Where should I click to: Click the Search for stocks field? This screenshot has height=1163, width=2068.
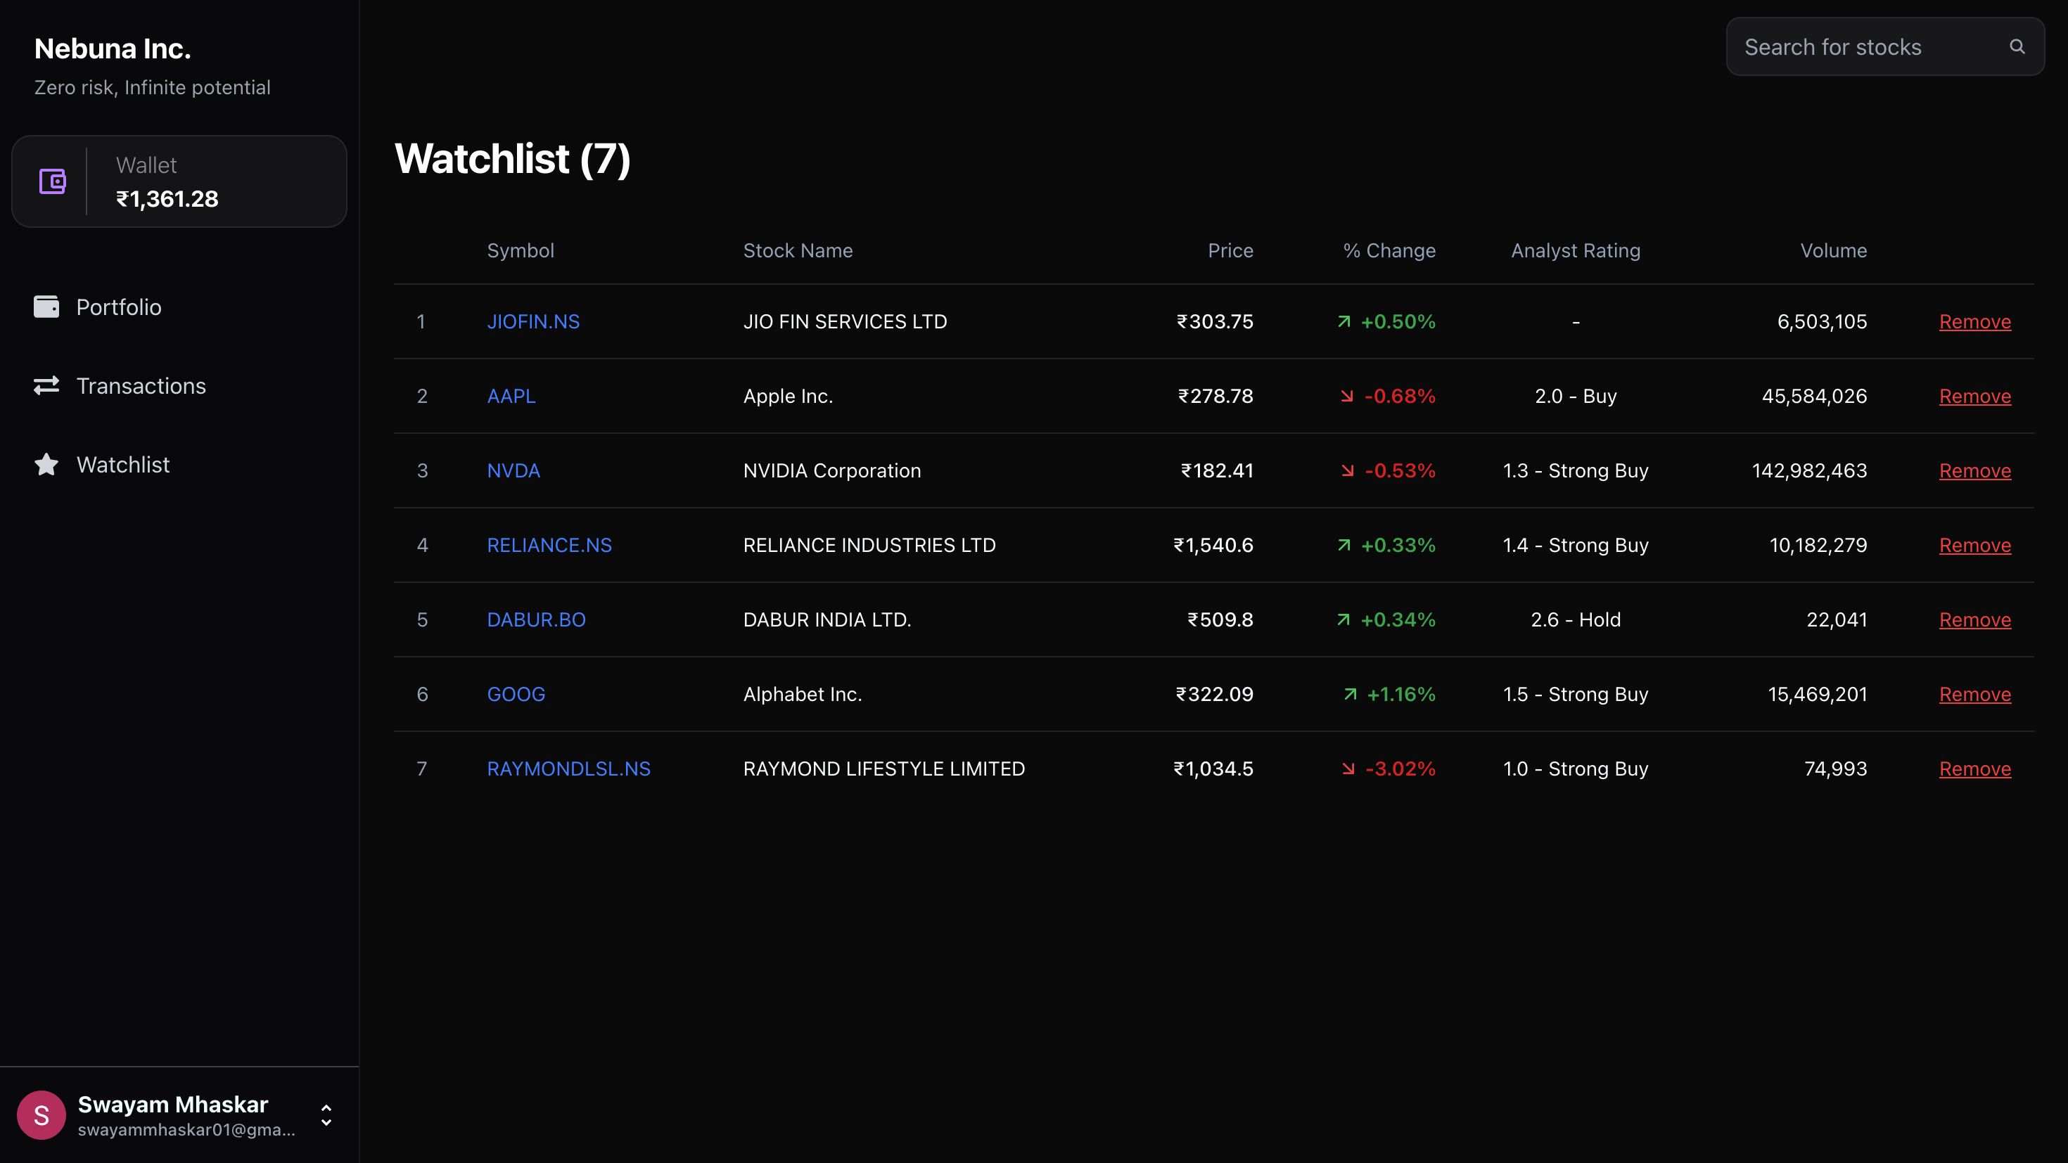(x=1863, y=46)
